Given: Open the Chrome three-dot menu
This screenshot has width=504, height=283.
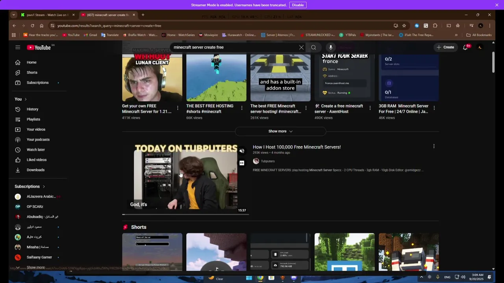Looking at the screenshot, I should click(x=489, y=26).
